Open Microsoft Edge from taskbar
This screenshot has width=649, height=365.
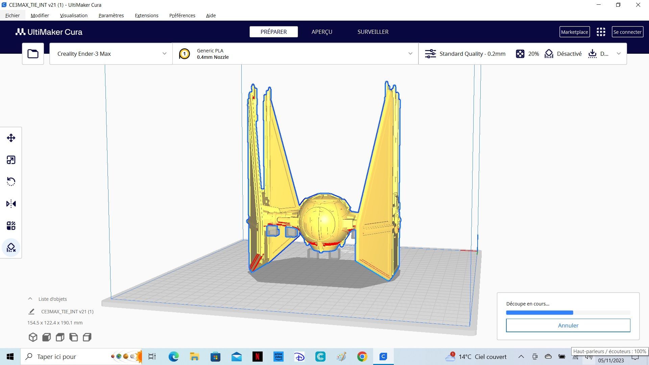coord(173,357)
